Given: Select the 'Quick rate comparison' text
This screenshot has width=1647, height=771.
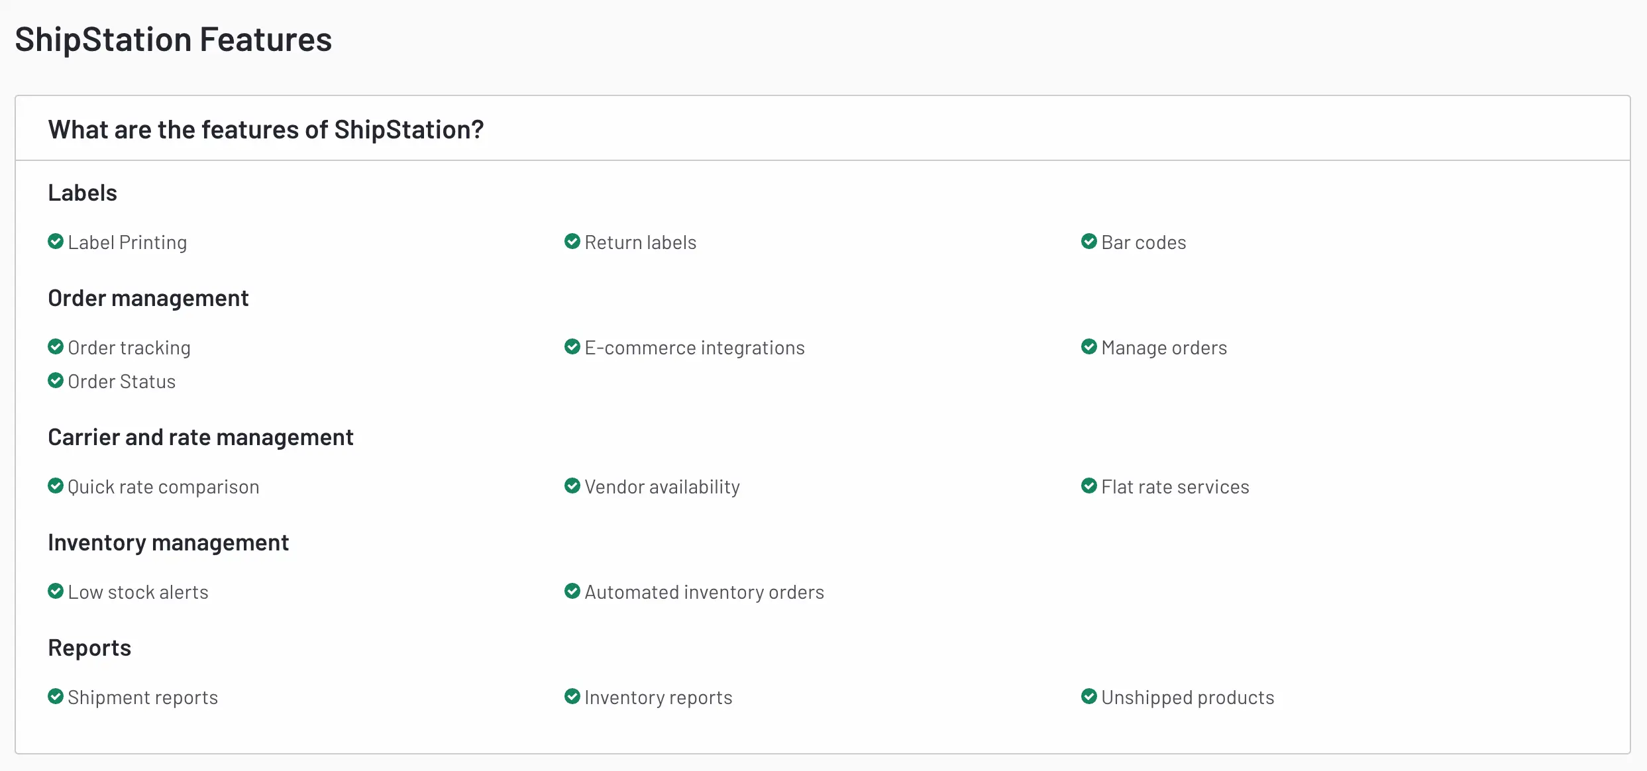Looking at the screenshot, I should tap(164, 487).
